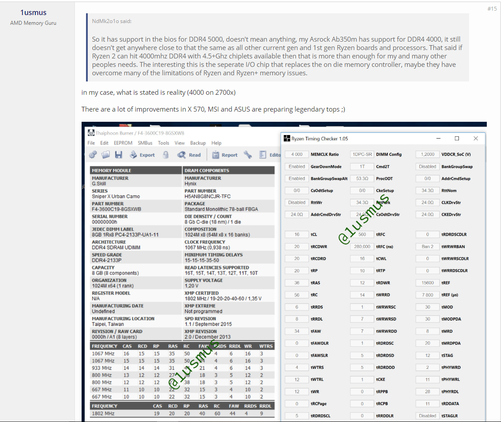This screenshot has width=501, height=422.
Task: Click the #15 post number link
Action: (492, 8)
